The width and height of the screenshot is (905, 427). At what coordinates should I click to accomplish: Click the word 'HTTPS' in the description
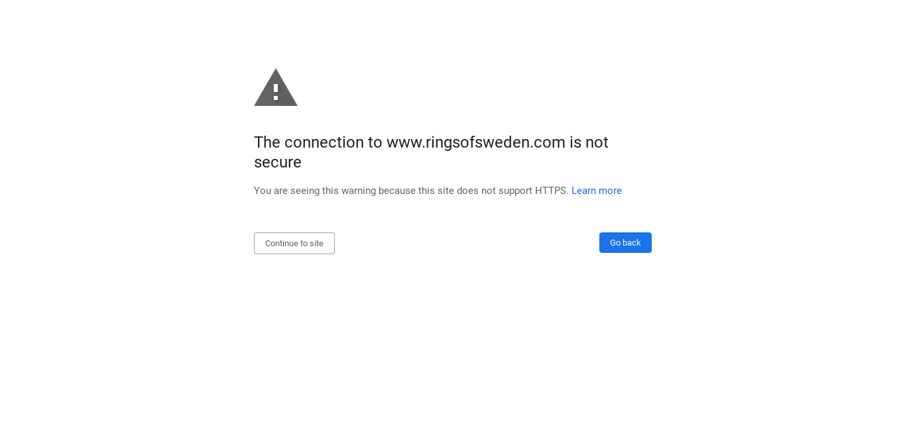(552, 191)
